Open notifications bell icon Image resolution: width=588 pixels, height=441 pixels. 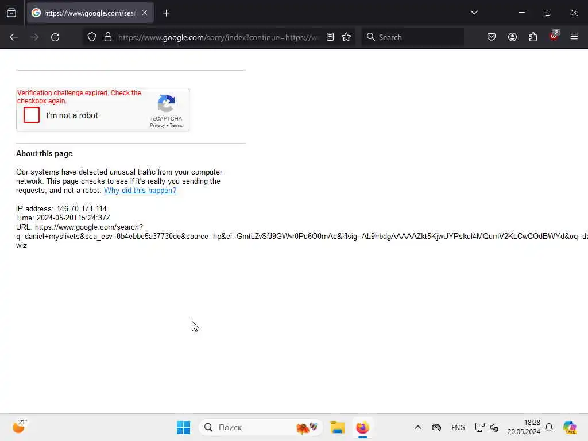click(x=549, y=427)
